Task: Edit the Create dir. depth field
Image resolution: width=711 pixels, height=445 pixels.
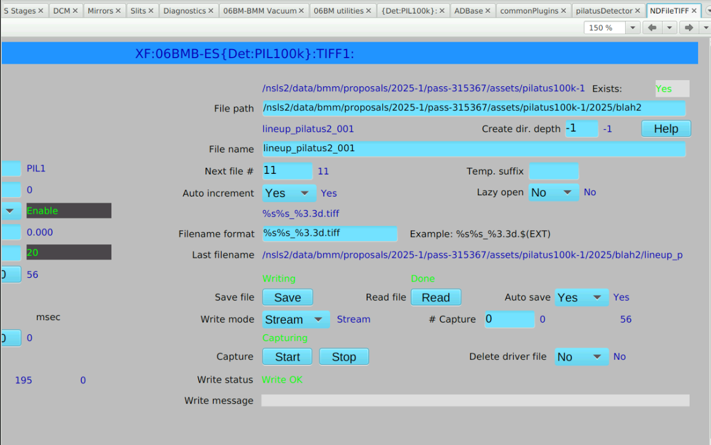Action: pos(582,129)
